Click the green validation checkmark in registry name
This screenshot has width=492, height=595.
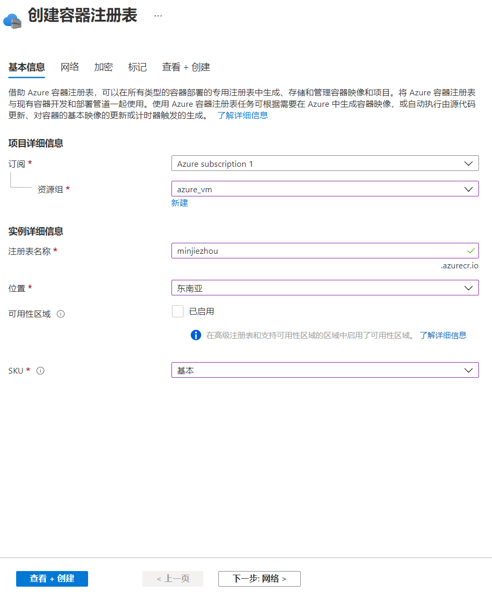coord(471,251)
